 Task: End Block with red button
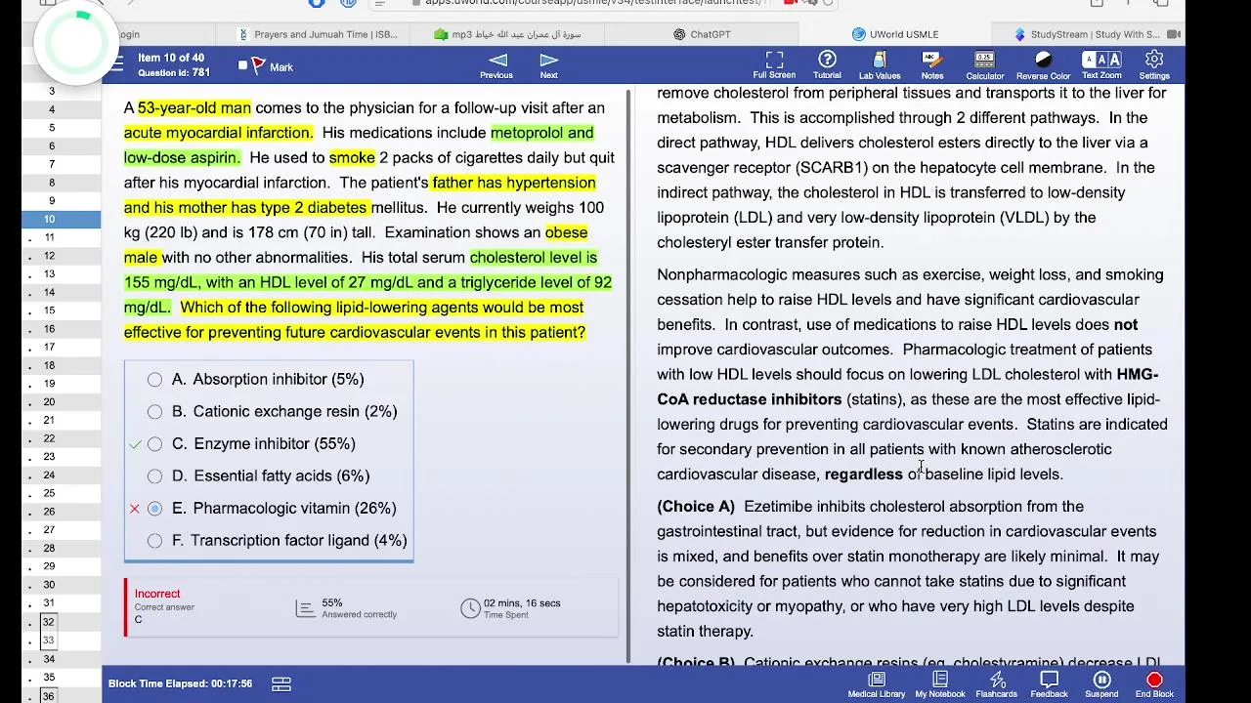pyautogui.click(x=1154, y=684)
